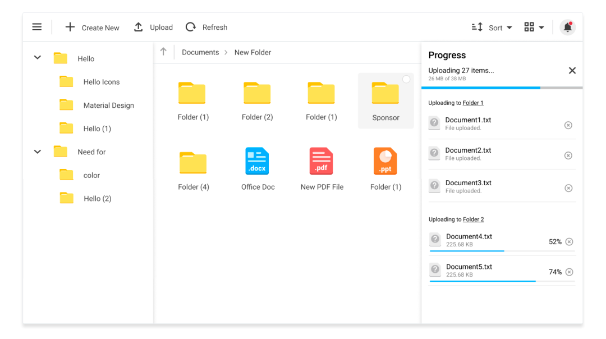606x339 pixels.
Task: Click the New PDF File label
Action: [322, 187]
